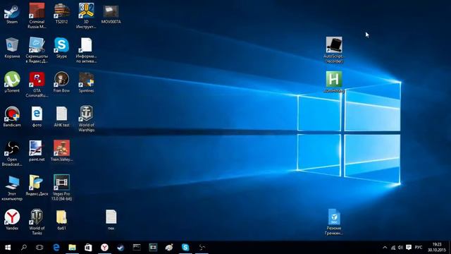Switch input language РУС indicator
This screenshot has height=254, width=451.
coord(419,248)
